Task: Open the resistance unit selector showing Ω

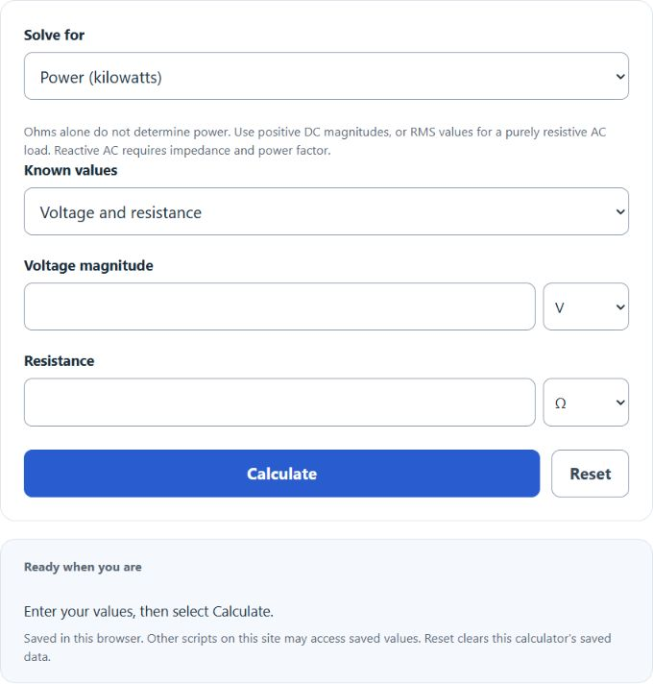Action: (586, 403)
